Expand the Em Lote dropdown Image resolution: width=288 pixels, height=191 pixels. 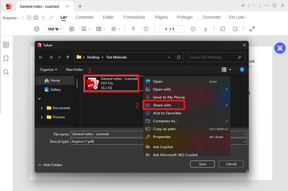(x=238, y=17)
